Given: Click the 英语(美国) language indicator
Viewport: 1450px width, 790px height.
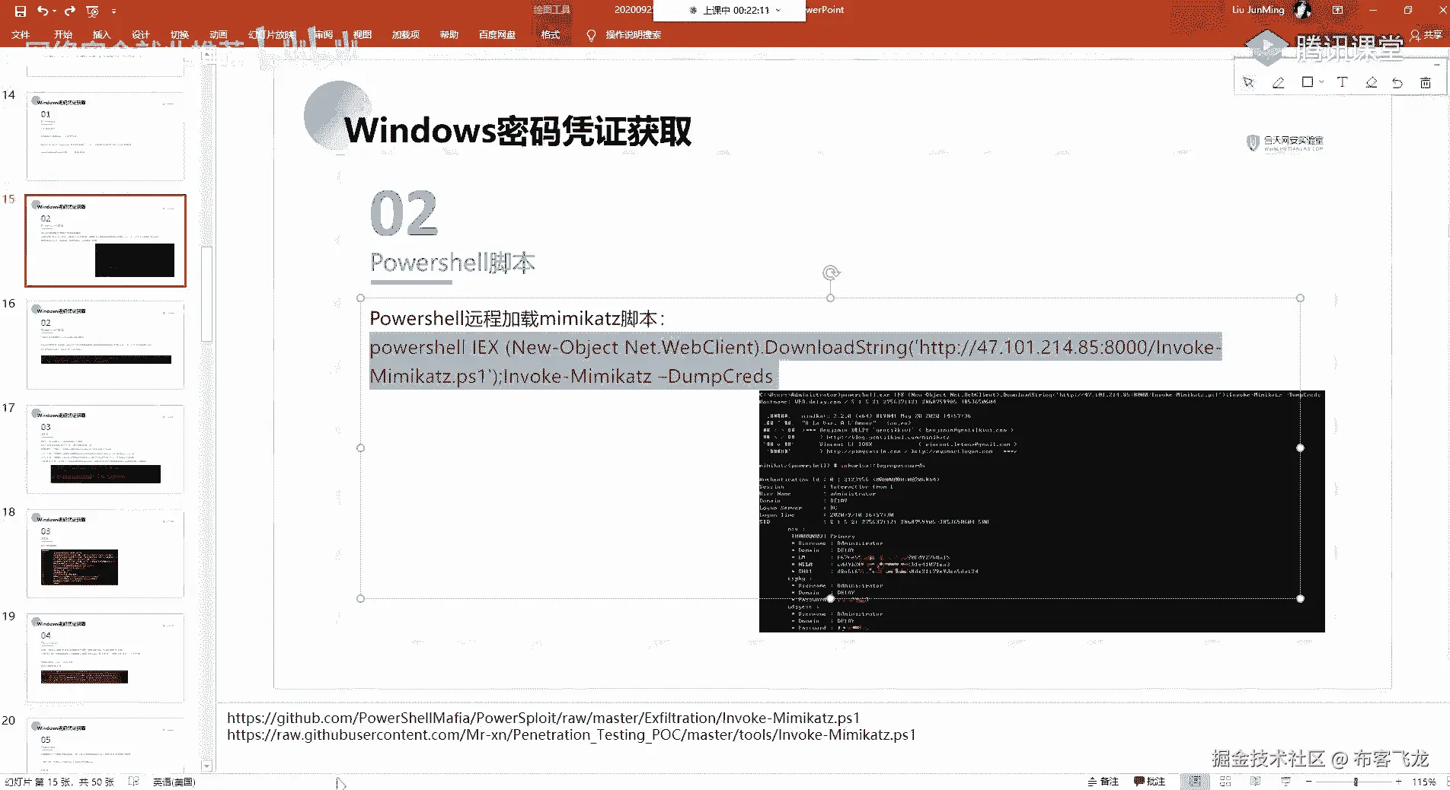Looking at the screenshot, I should pos(174,782).
